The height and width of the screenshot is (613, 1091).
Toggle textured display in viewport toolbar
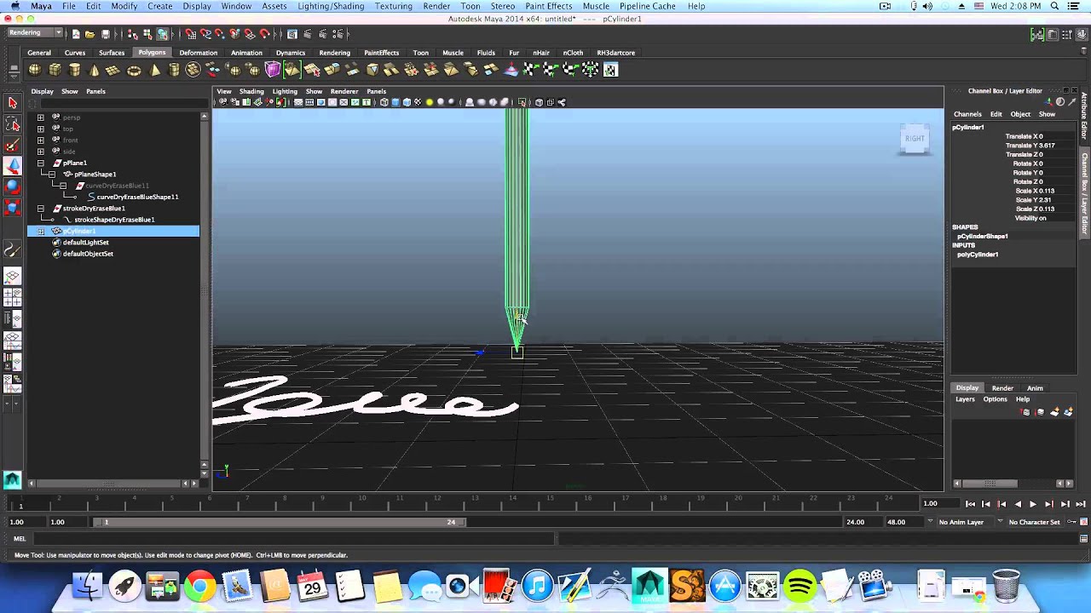418,102
